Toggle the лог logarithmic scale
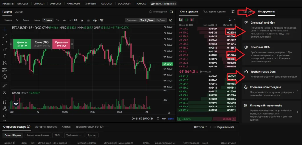The height and width of the screenshot is (145, 302). tap(164, 119)
